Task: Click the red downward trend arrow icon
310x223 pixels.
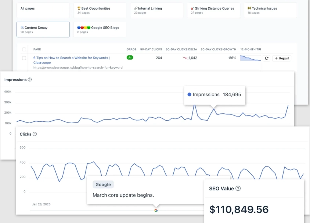Action: (x=184, y=58)
